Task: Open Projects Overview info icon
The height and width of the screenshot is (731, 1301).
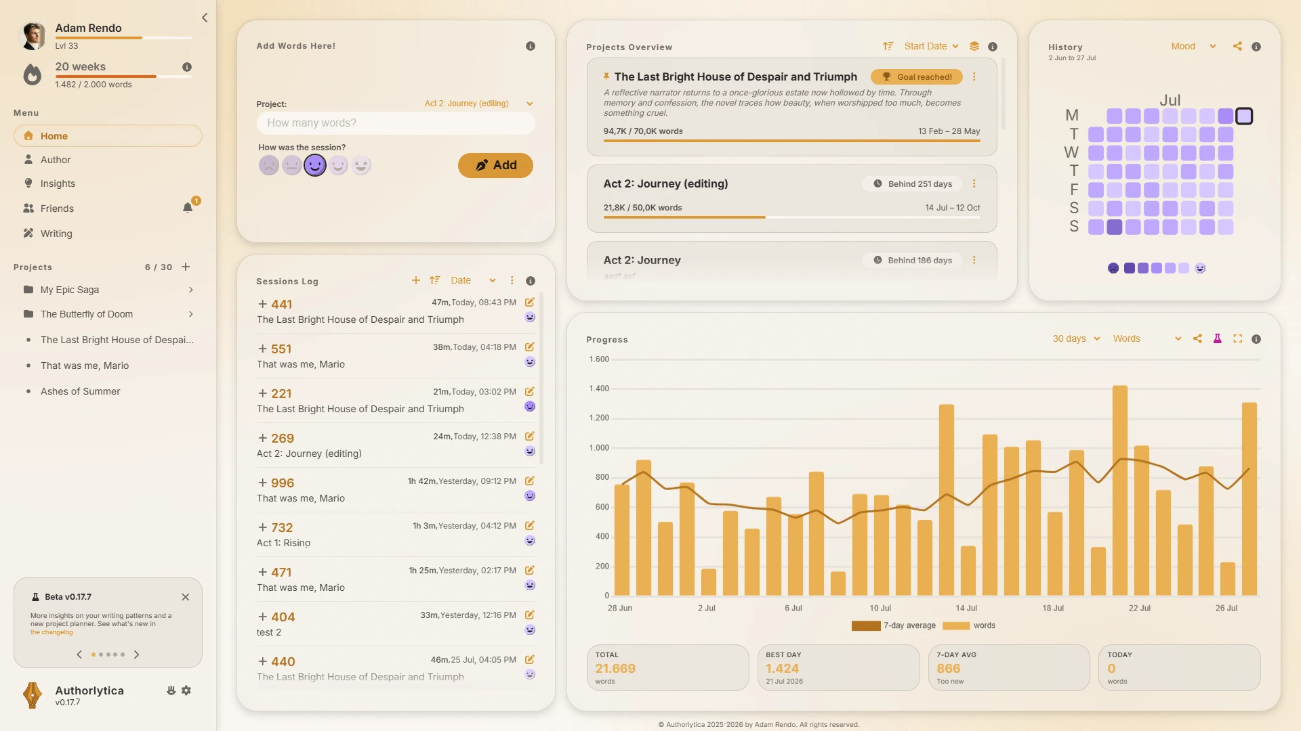Action: [x=993, y=47]
